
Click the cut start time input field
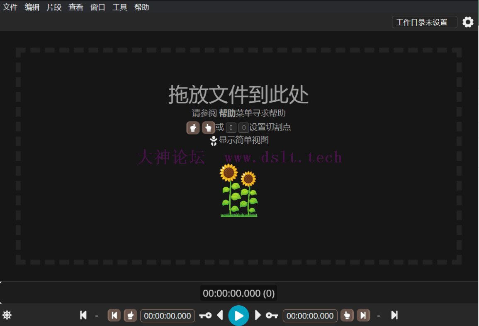point(168,316)
